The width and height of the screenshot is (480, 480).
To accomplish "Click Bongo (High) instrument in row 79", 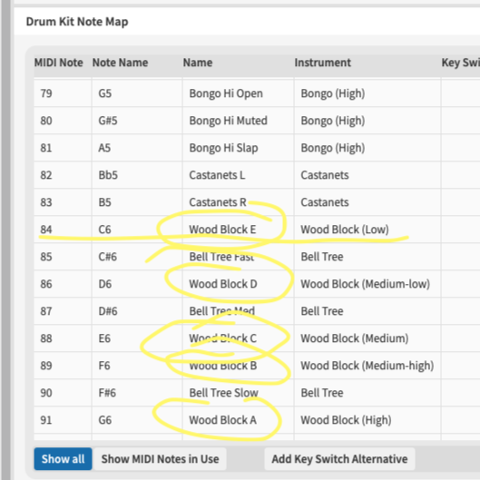I will pos(367,93).
